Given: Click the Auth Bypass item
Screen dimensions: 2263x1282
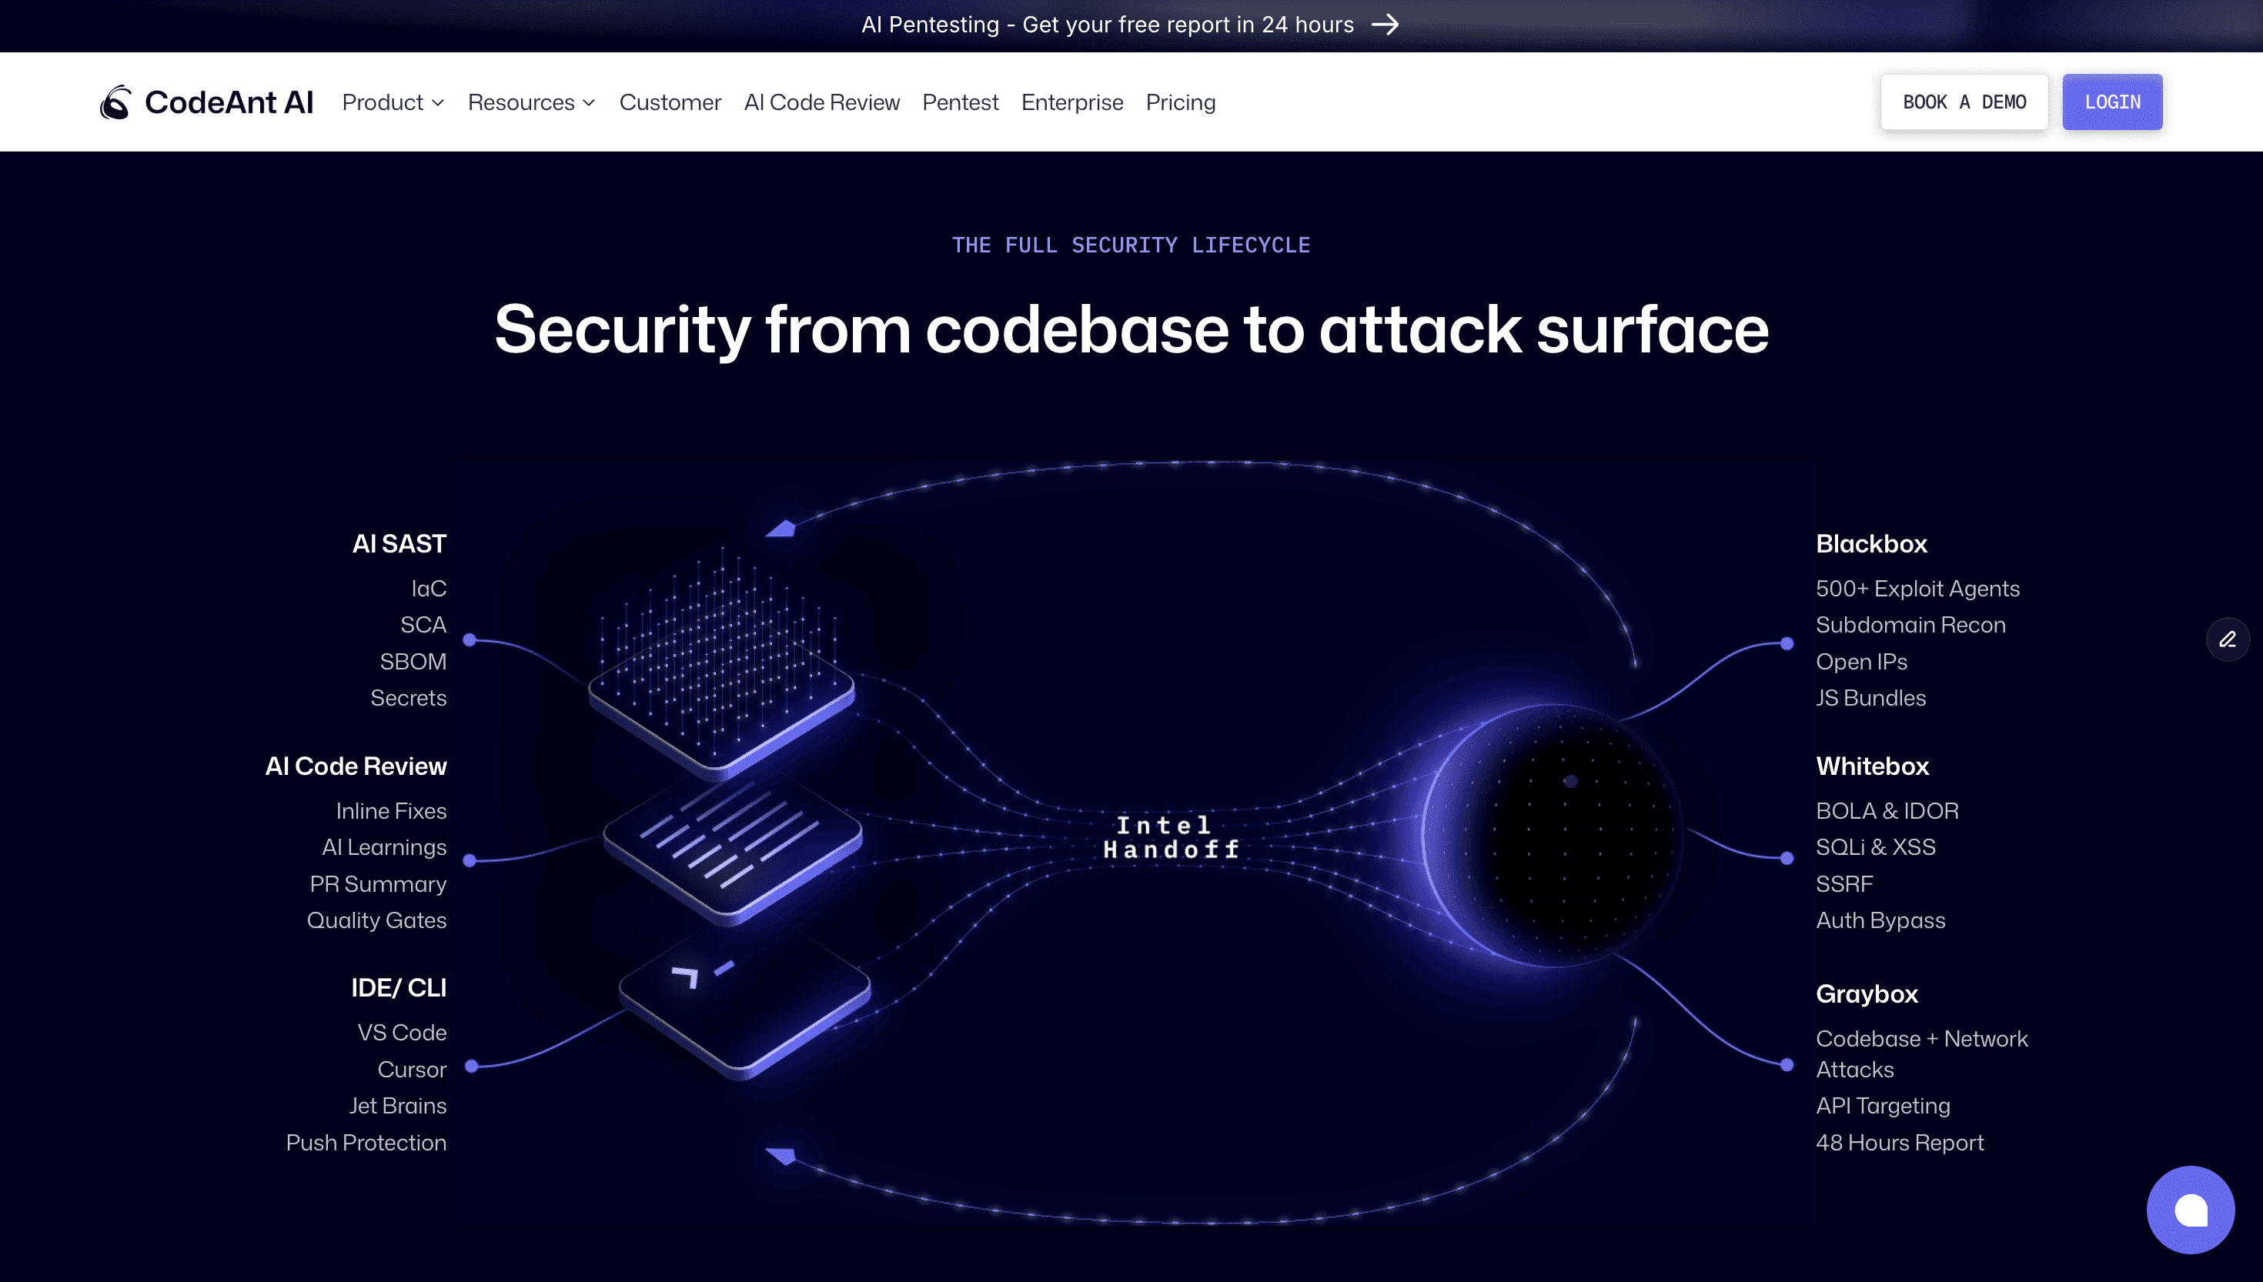Looking at the screenshot, I should (1880, 920).
